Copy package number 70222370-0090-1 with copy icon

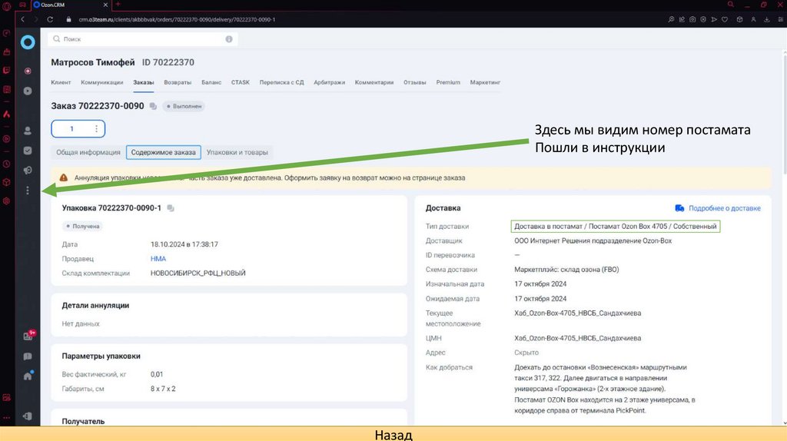coord(171,208)
